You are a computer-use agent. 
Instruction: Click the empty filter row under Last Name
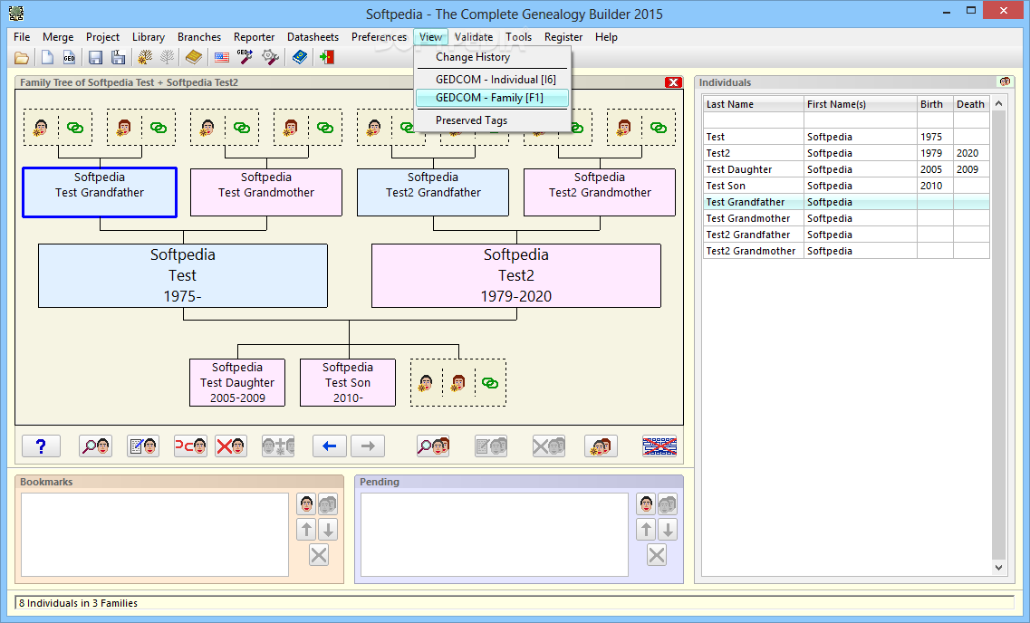[754, 120]
